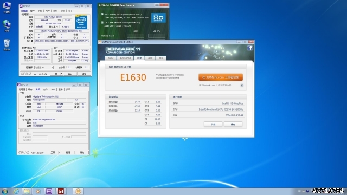Click OK button in lower CPU-Z window
The image size is (347, 195).
(82, 152)
